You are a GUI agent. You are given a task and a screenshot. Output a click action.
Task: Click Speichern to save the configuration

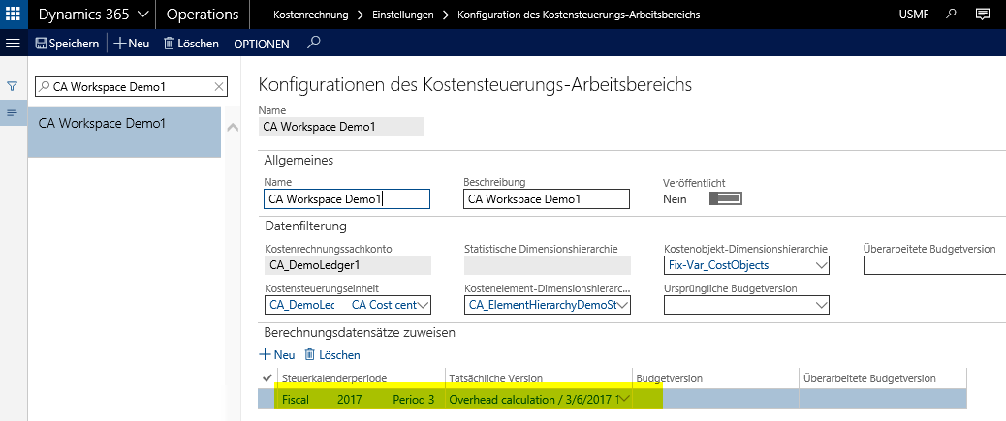[x=67, y=44]
